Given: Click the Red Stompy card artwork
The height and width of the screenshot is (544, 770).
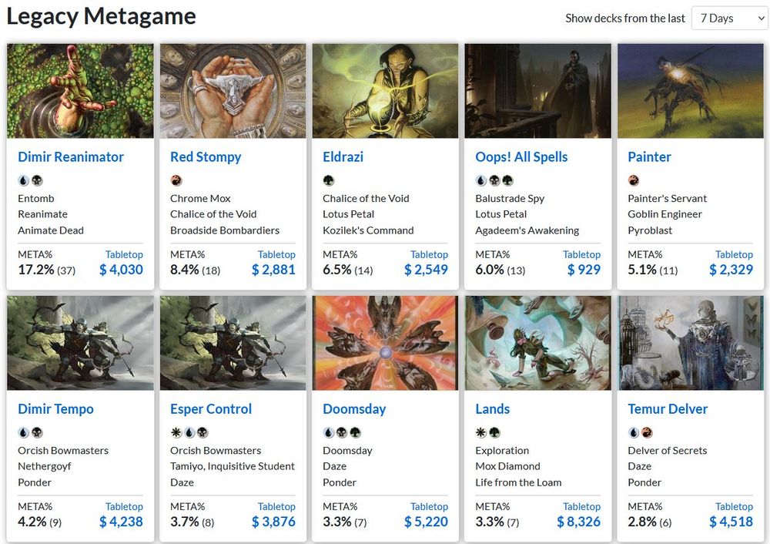Looking at the screenshot, I should pos(233,91).
